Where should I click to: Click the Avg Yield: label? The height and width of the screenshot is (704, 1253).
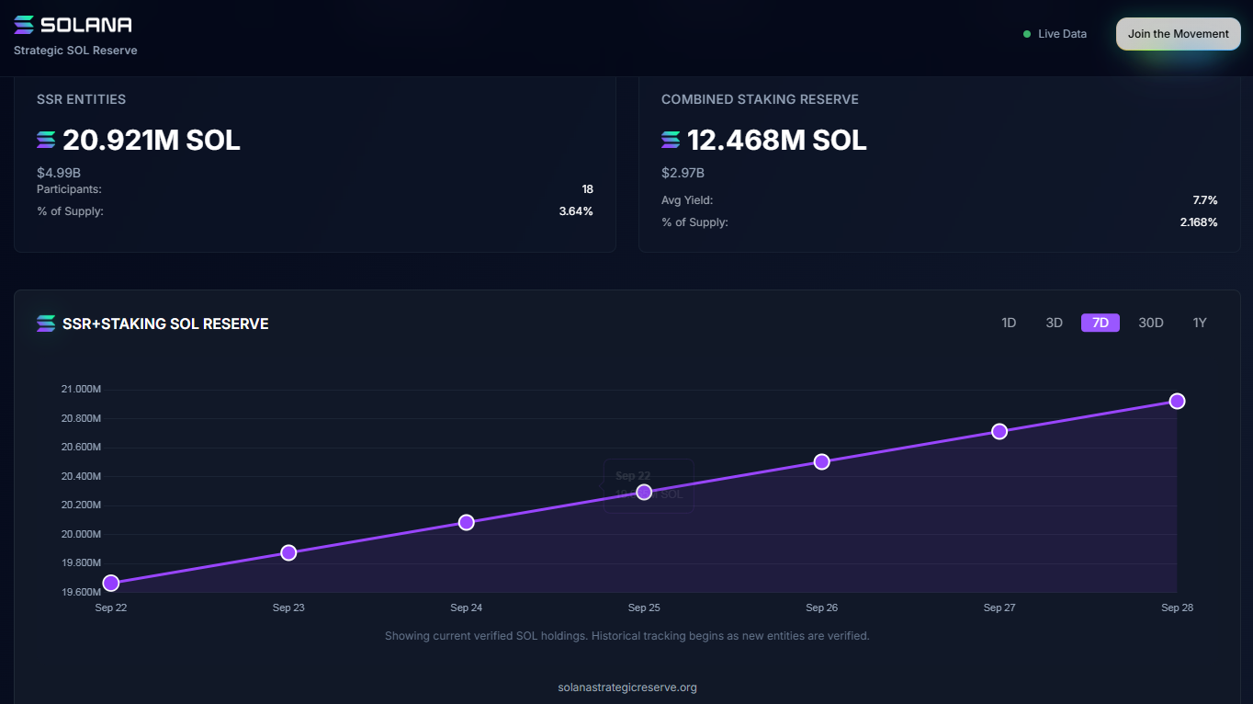(687, 200)
